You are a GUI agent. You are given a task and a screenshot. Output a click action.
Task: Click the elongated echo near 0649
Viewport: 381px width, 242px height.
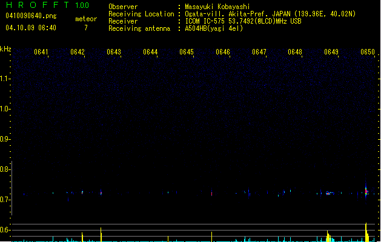tap(330, 193)
